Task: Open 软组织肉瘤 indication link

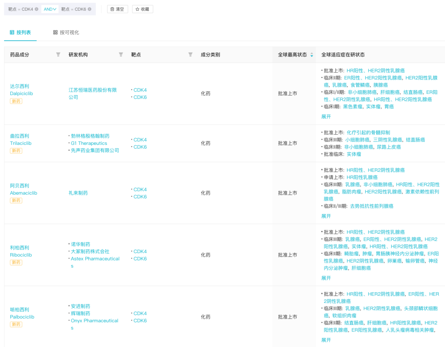Action: pyautogui.click(x=344, y=316)
